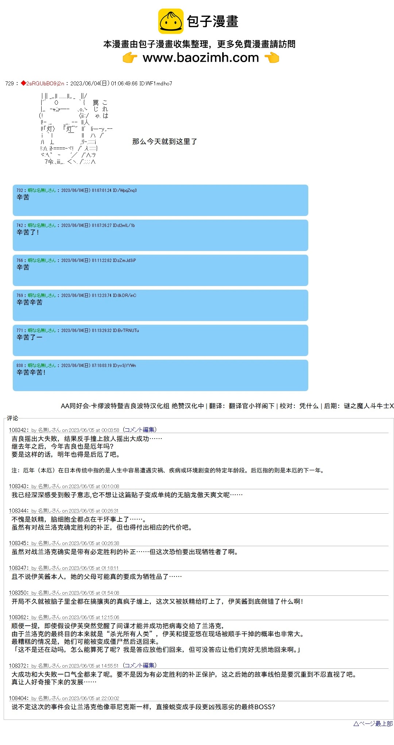Click comment number 108342
The image size is (394, 745).
point(19,430)
